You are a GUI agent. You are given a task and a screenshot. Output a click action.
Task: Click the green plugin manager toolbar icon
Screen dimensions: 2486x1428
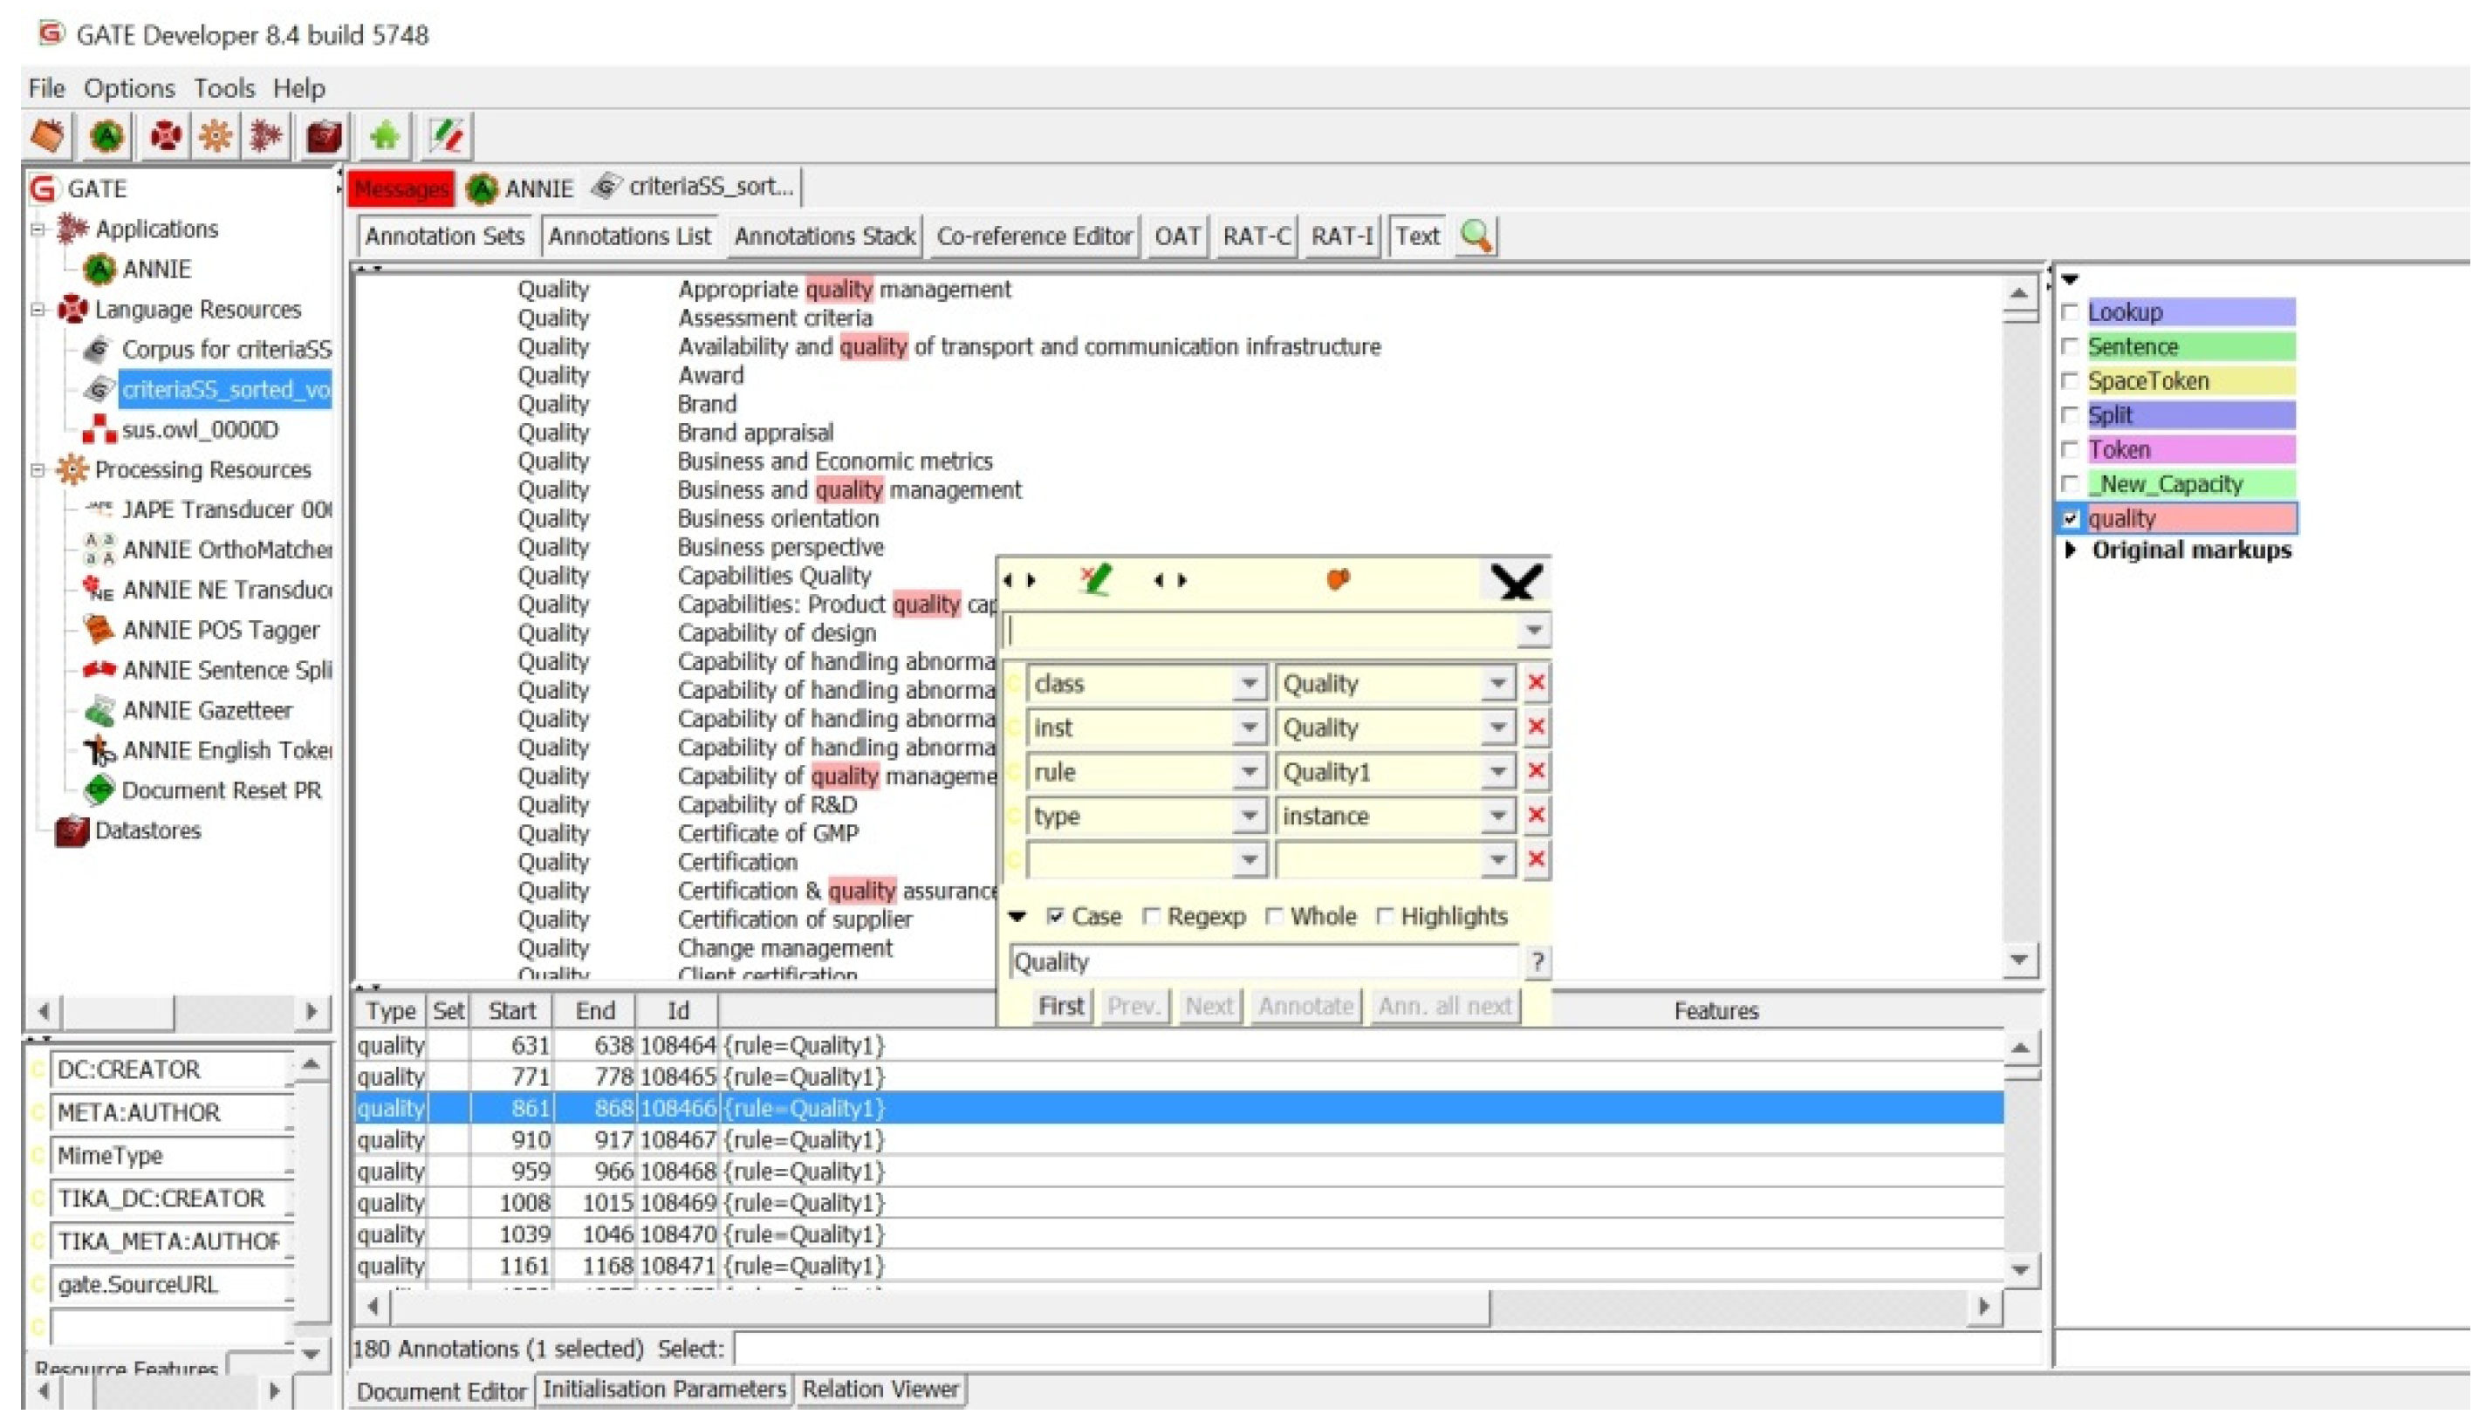385,135
